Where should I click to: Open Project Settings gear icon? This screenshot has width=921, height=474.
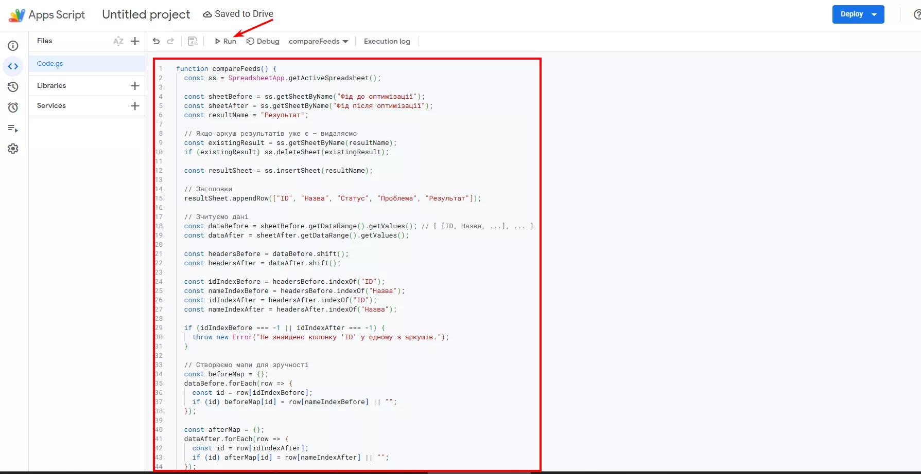(13, 149)
